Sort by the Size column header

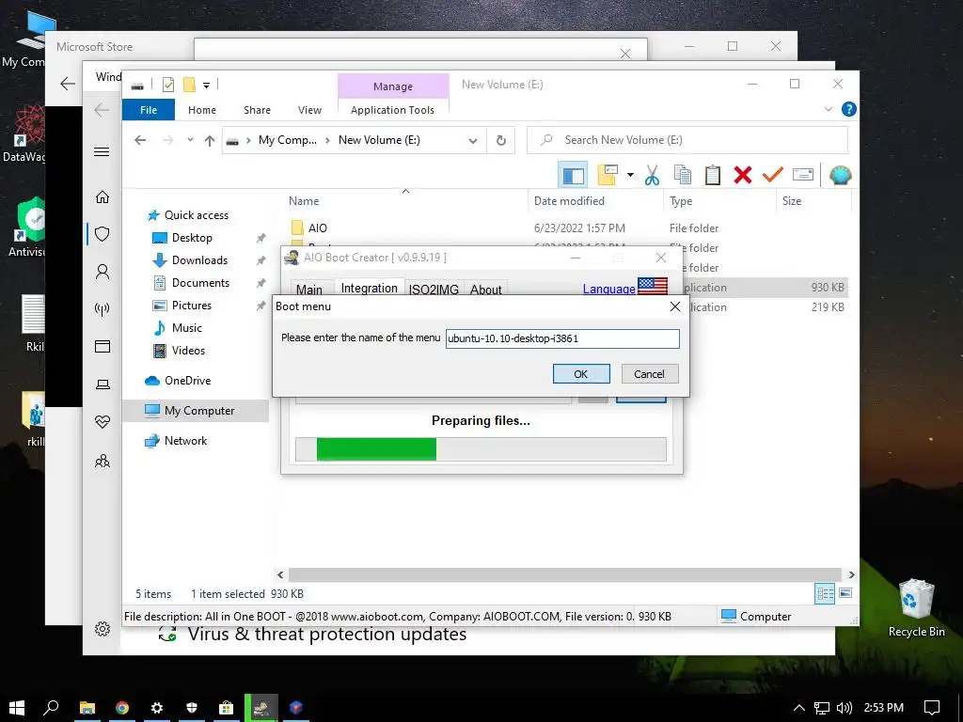[x=792, y=201]
